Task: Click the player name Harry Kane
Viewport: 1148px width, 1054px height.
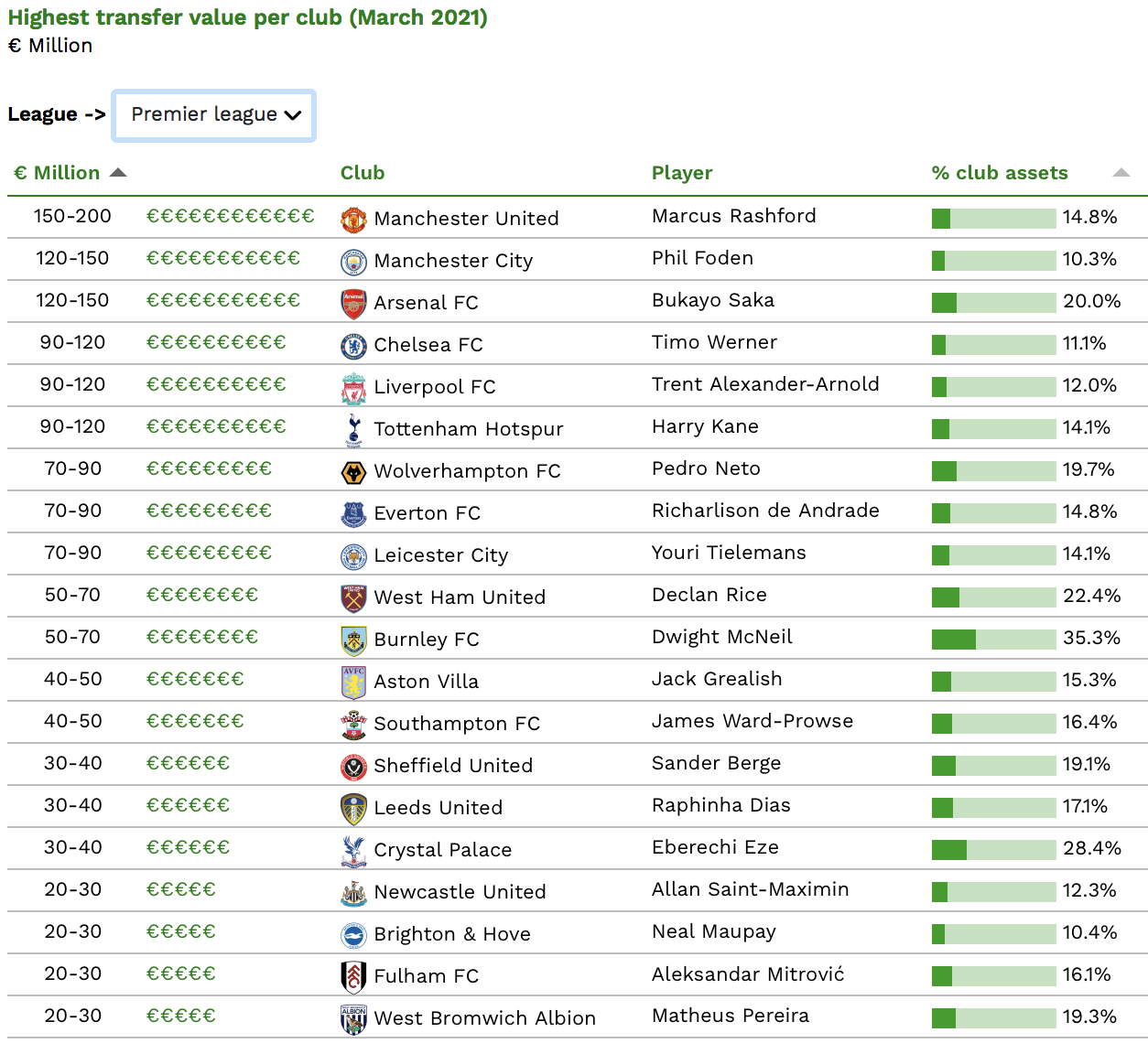Action: (x=705, y=426)
